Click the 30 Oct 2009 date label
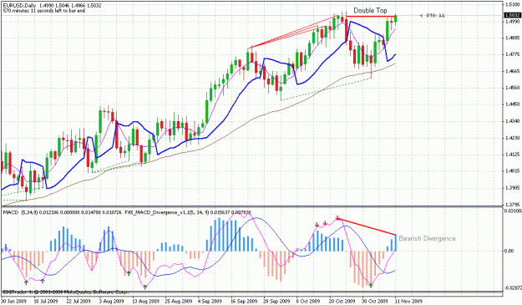This screenshot has height=305, width=522. click(375, 302)
